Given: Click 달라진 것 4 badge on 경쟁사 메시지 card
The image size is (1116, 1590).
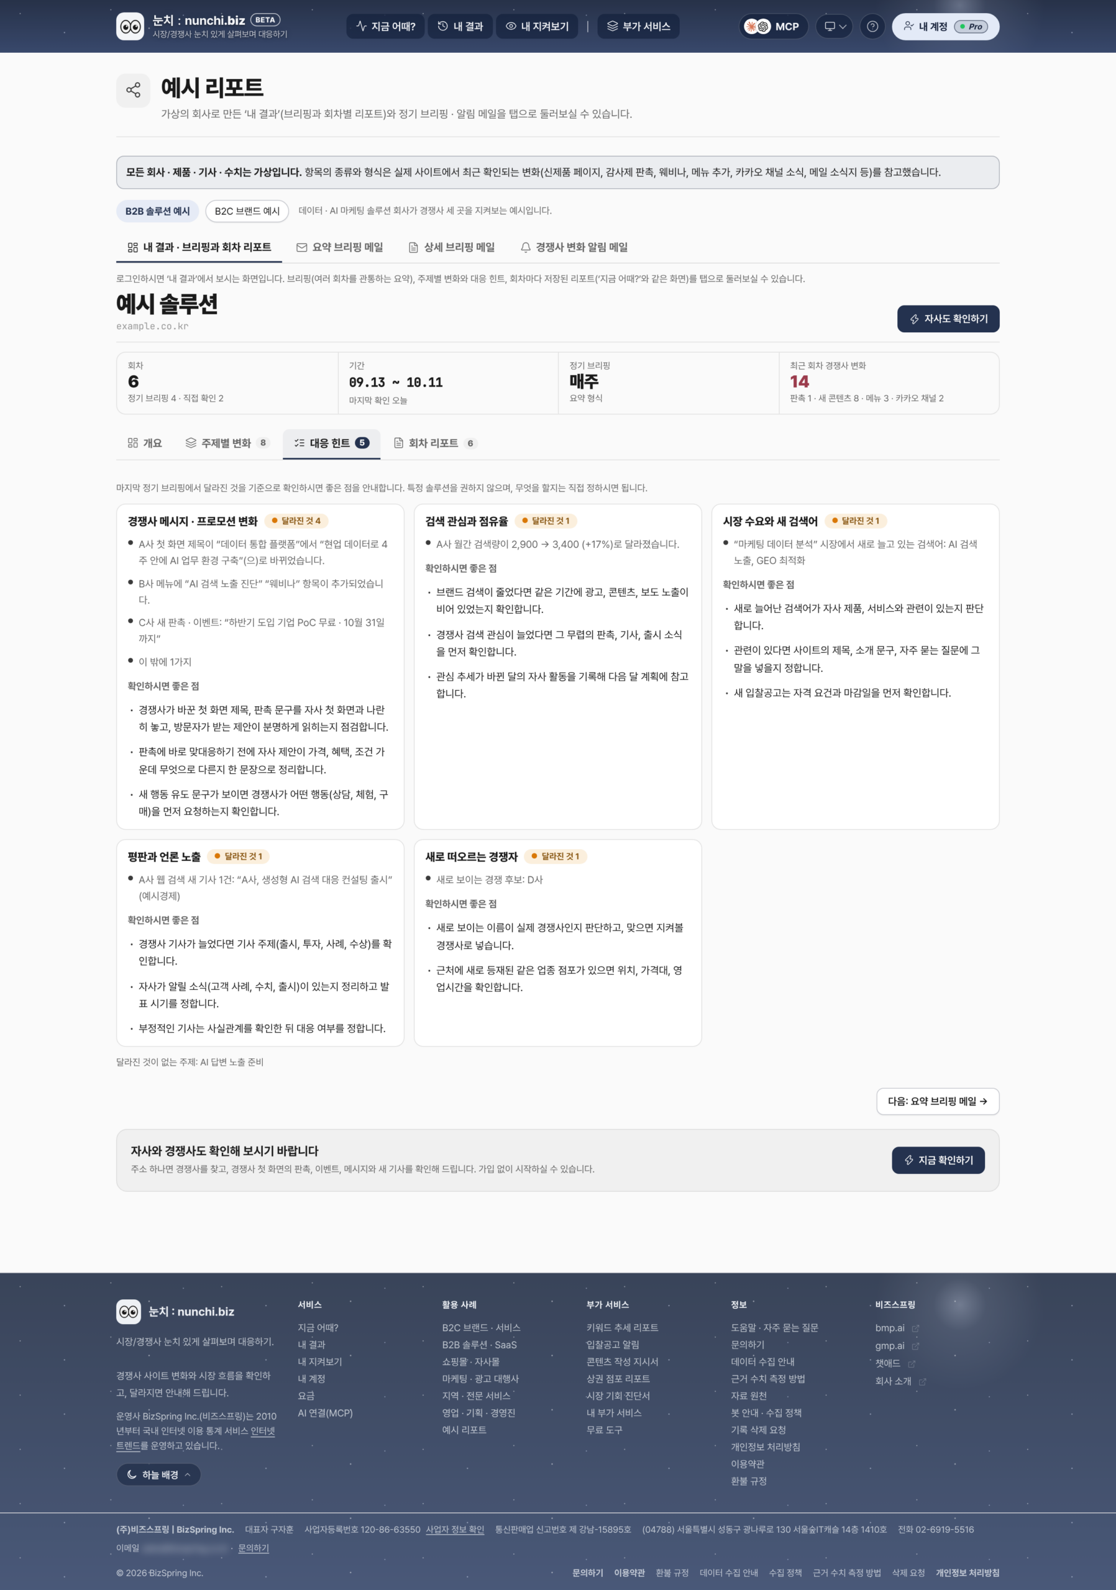Looking at the screenshot, I should (296, 520).
